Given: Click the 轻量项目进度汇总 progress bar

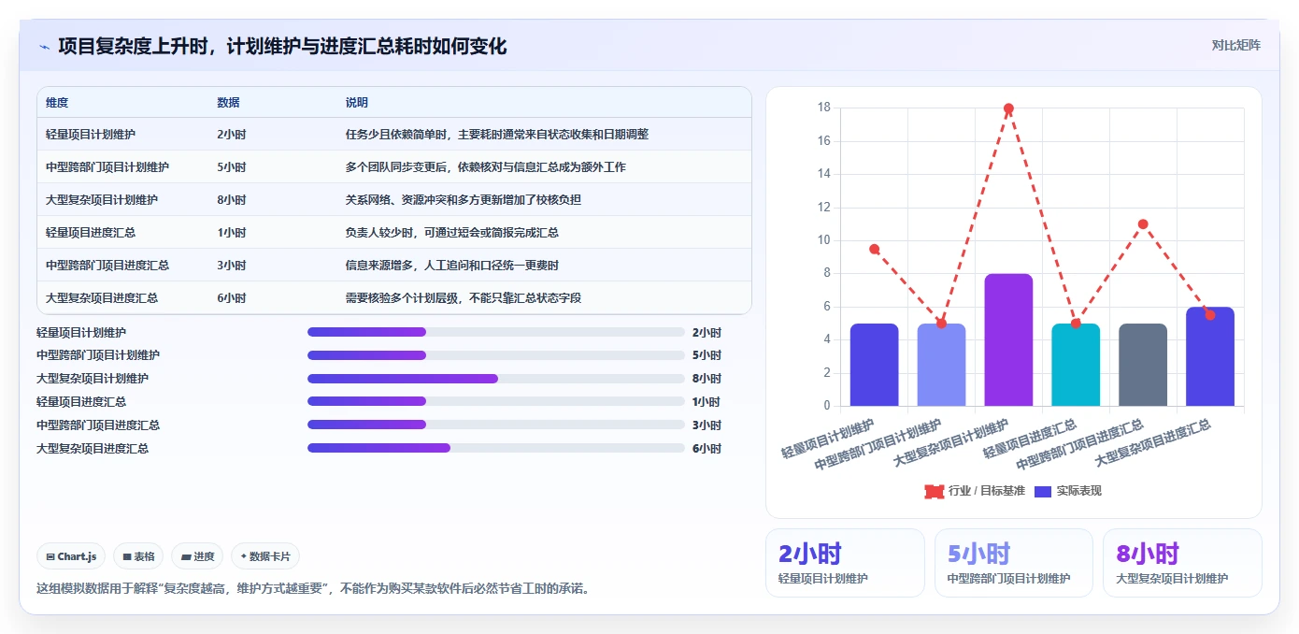Looking at the screenshot, I should (496, 401).
